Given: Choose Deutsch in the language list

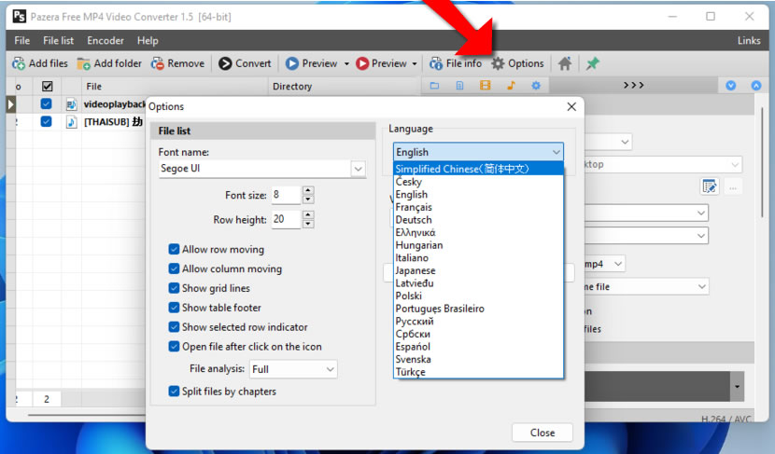Looking at the screenshot, I should pyautogui.click(x=478, y=220).
